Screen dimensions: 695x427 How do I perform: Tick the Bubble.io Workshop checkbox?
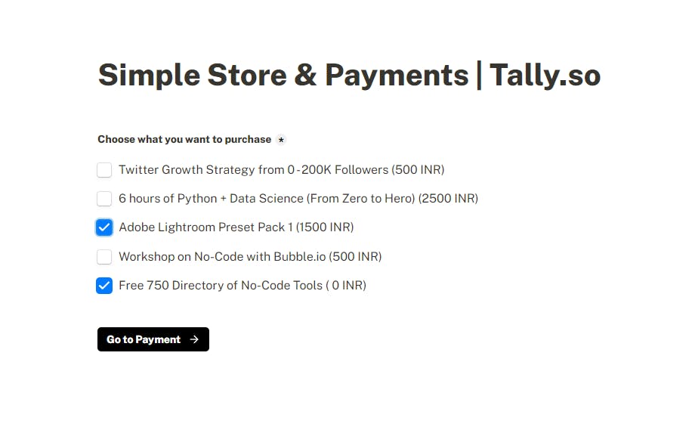(x=104, y=257)
